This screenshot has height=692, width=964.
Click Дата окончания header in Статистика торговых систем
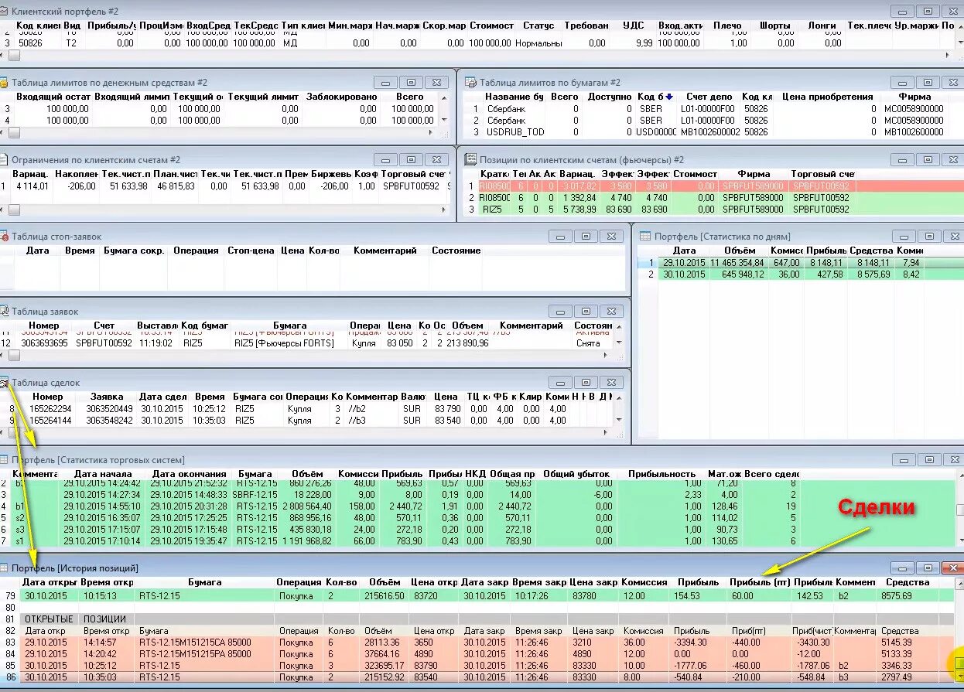190,474
